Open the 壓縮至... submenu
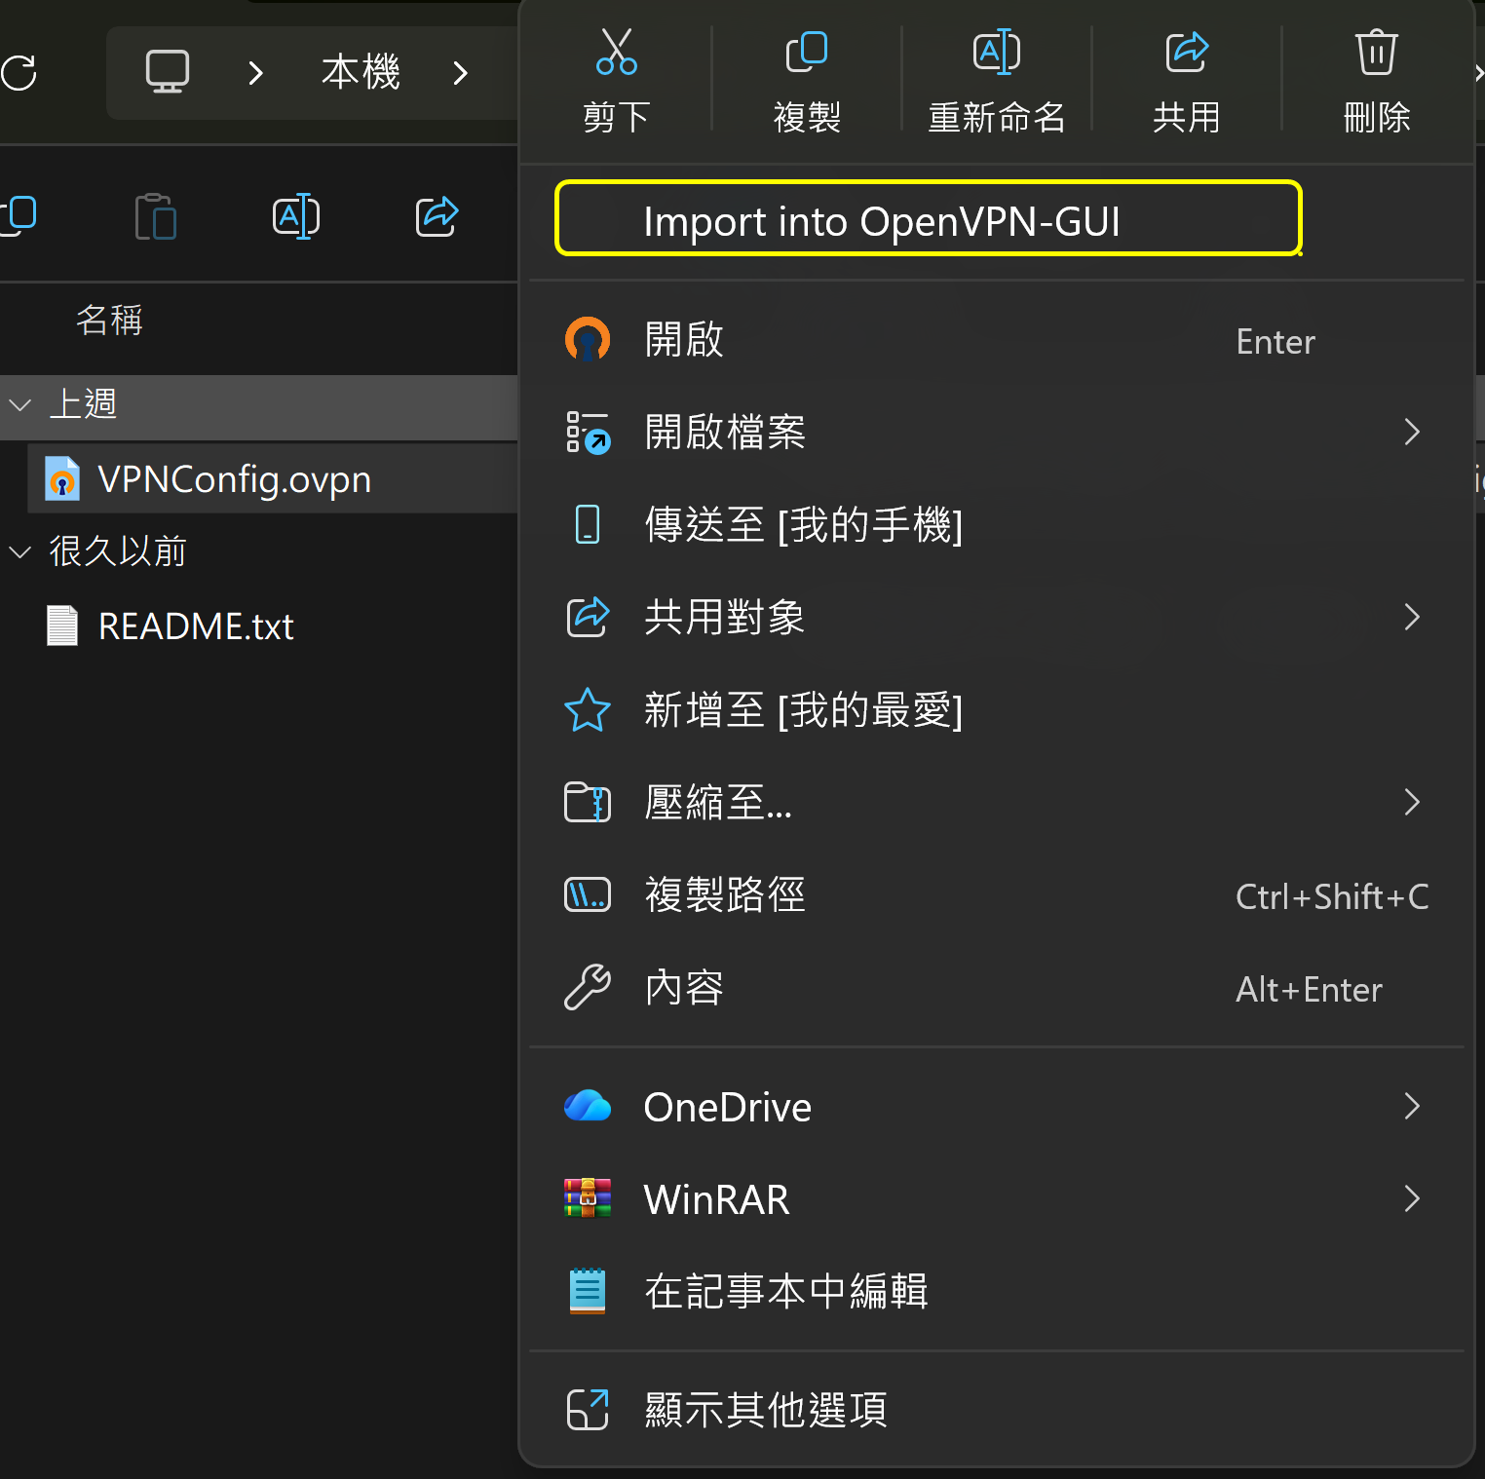This screenshot has width=1485, height=1479. (x=996, y=802)
